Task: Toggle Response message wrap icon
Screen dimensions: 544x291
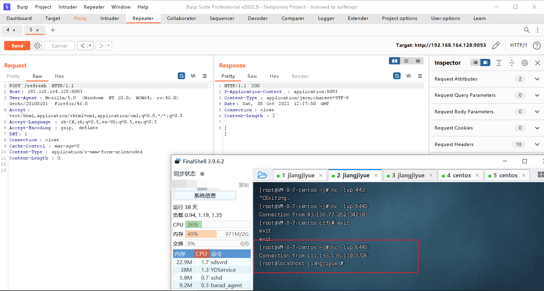Action: point(396,76)
